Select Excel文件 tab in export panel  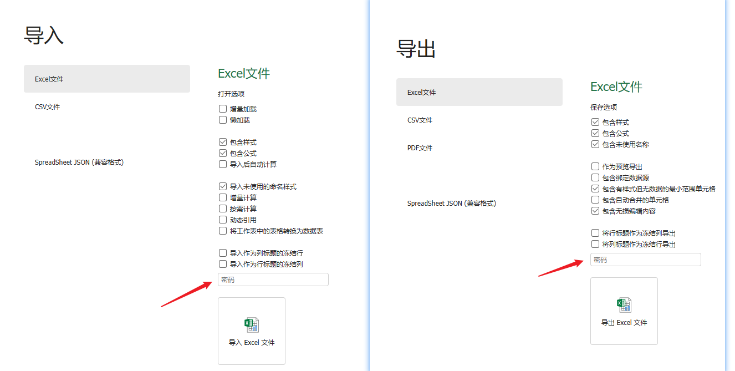pos(479,92)
